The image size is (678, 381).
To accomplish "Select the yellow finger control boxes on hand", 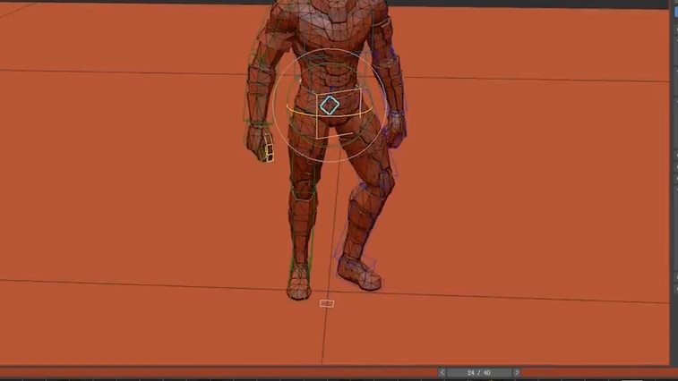I will [268, 148].
